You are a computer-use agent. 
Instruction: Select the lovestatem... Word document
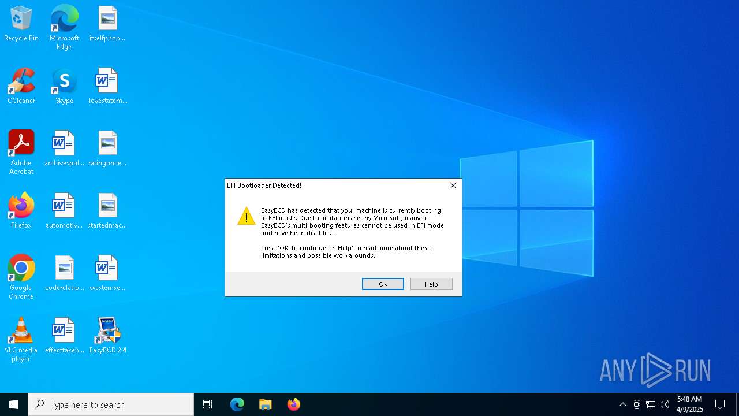coord(107,86)
